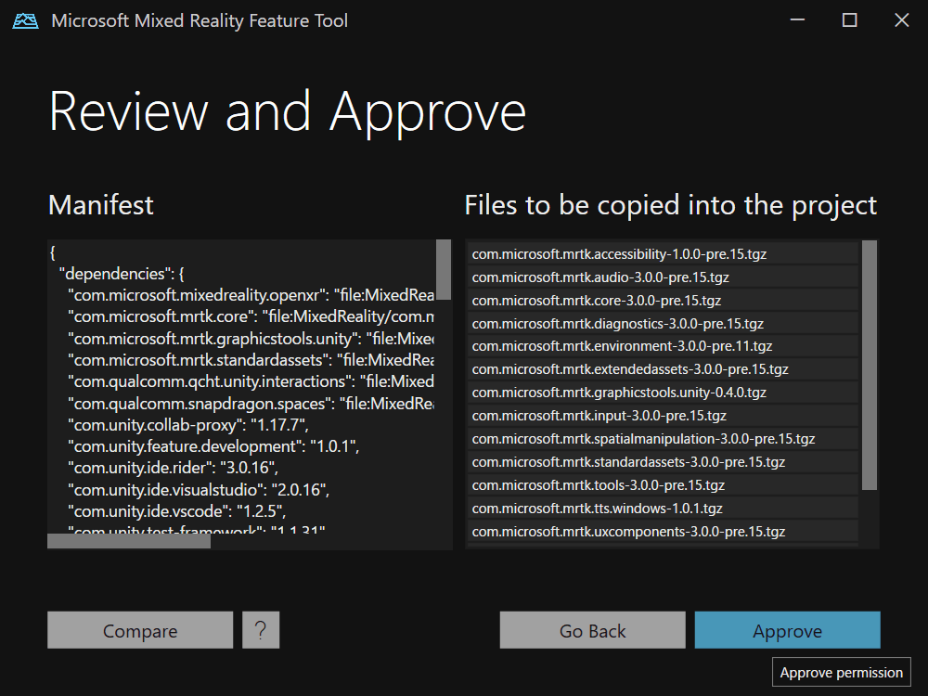Select com.microsoft.mrtk.spatialmanipulation-3.0.0-pre.15.tgz file
This screenshot has height=696, width=928.
coord(663,439)
